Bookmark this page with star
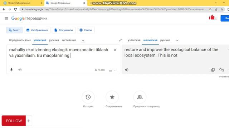The height and width of the screenshot is (128, 229). [222, 9]
